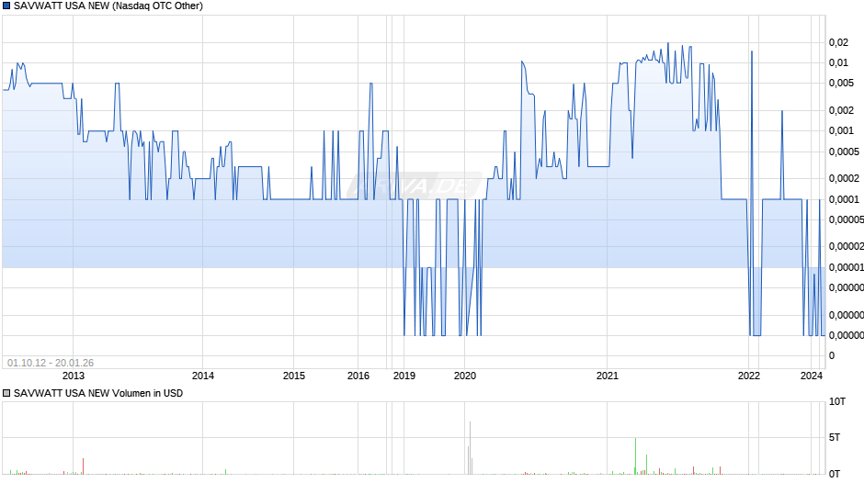
Task: Click the red volume bar in early 2013
Action: pyautogui.click(x=84, y=466)
